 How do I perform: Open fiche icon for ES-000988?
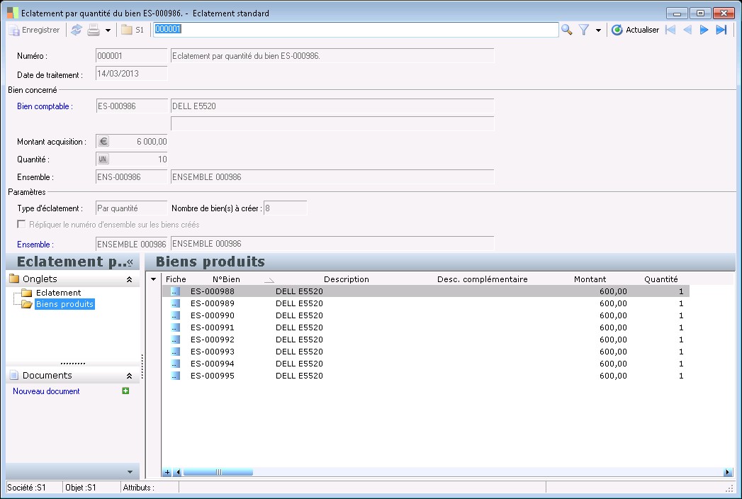click(176, 291)
